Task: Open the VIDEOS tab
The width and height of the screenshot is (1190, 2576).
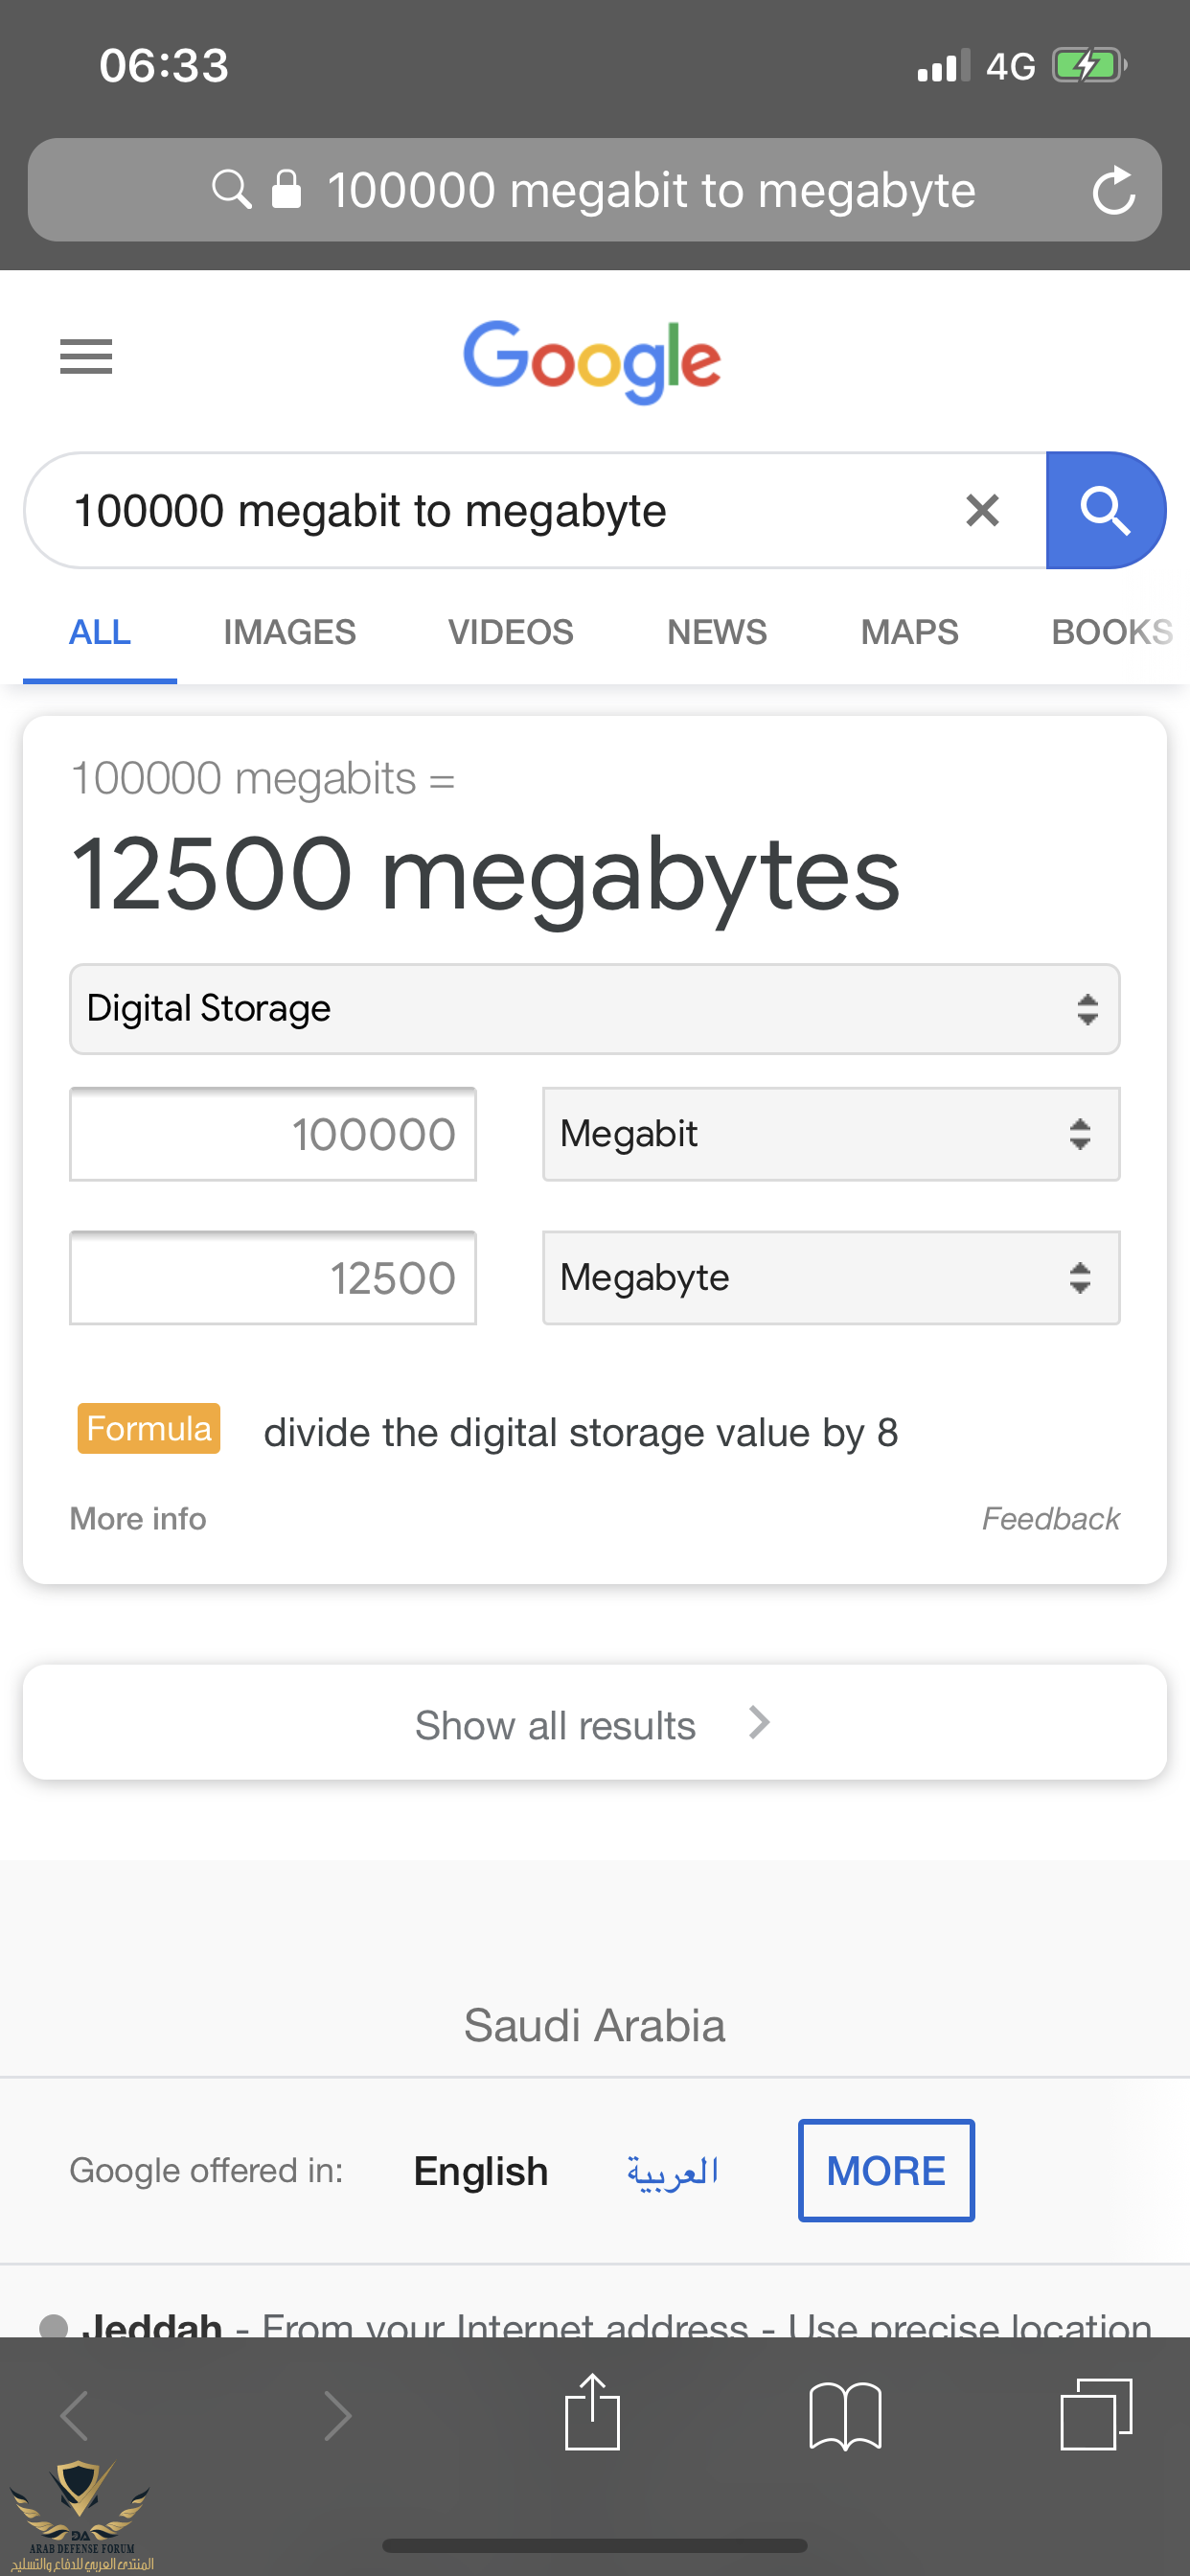Action: [510, 632]
